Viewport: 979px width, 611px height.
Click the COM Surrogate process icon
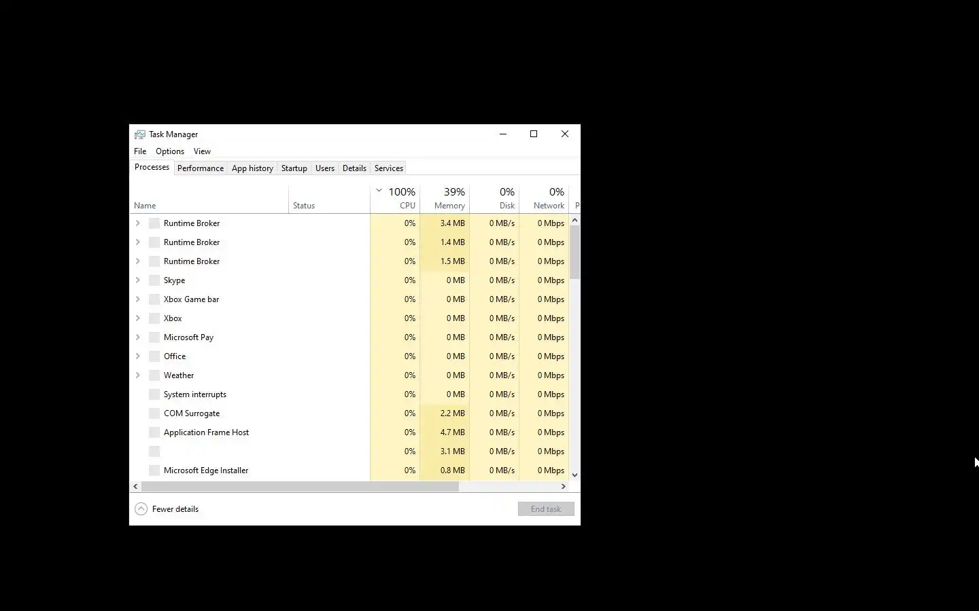[x=154, y=413]
